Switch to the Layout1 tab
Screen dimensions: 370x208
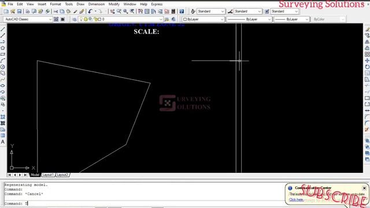click(x=48, y=175)
